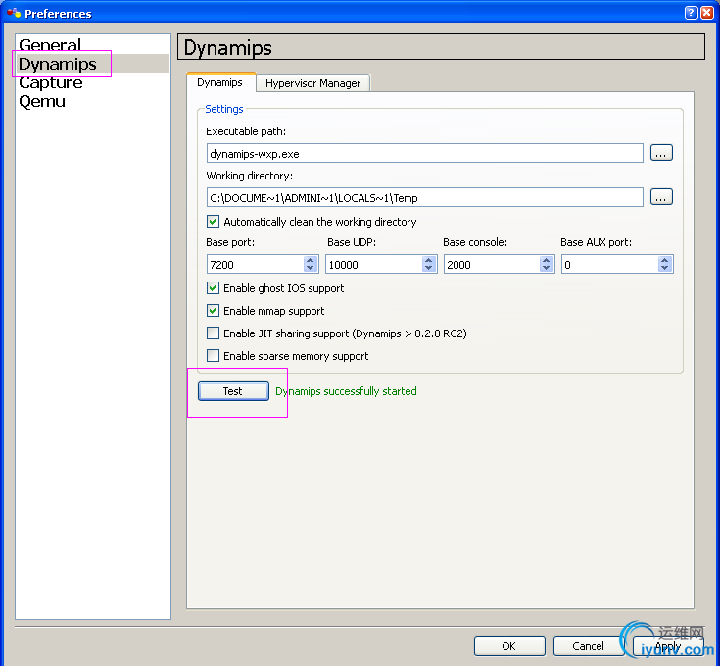Enable JIT sharing support checkbox

214,333
